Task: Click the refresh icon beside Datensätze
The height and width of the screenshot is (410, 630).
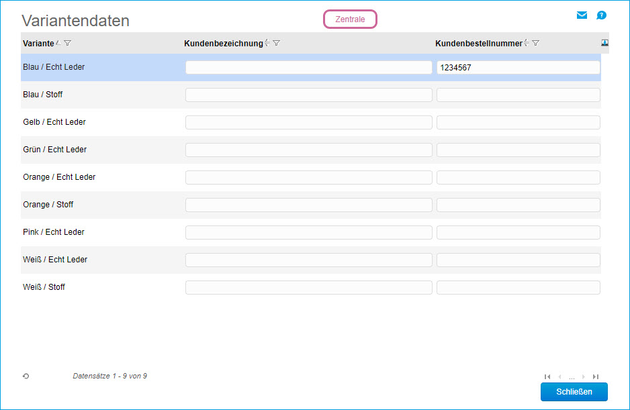Action: (26, 376)
